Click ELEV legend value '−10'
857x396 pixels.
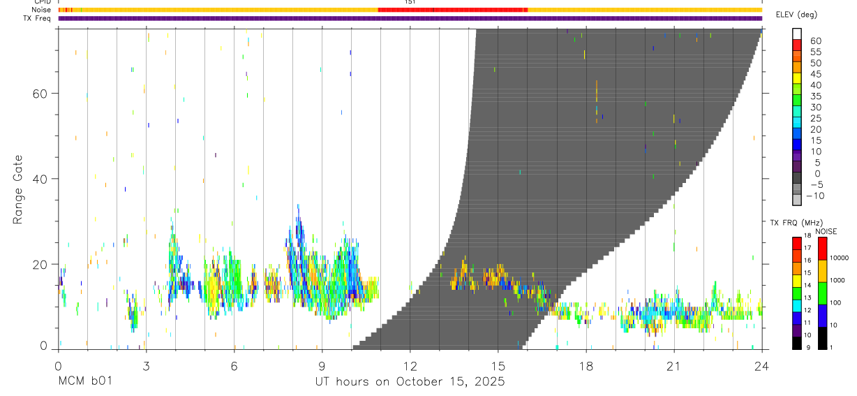coord(815,196)
